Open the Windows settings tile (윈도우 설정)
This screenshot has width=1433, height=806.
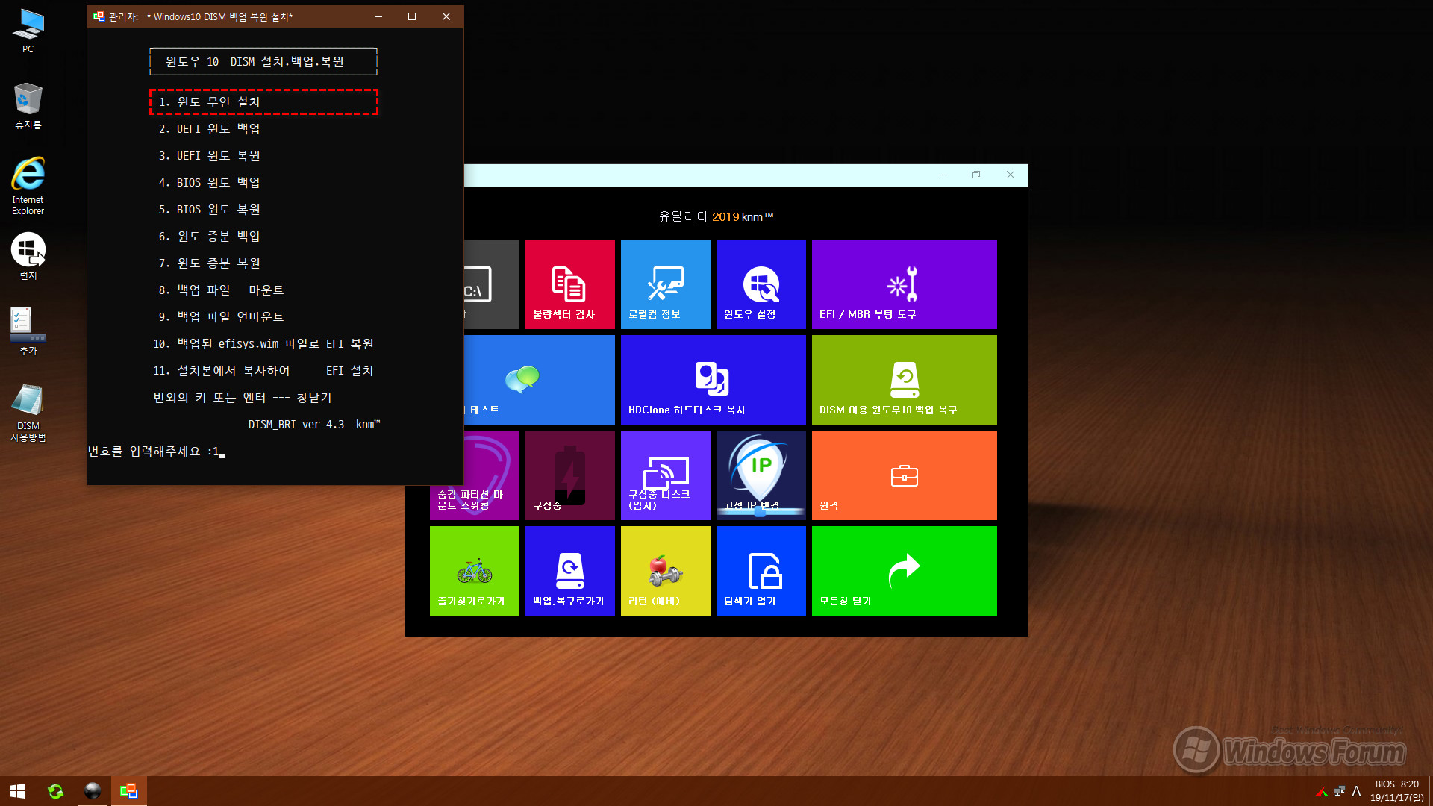click(761, 284)
